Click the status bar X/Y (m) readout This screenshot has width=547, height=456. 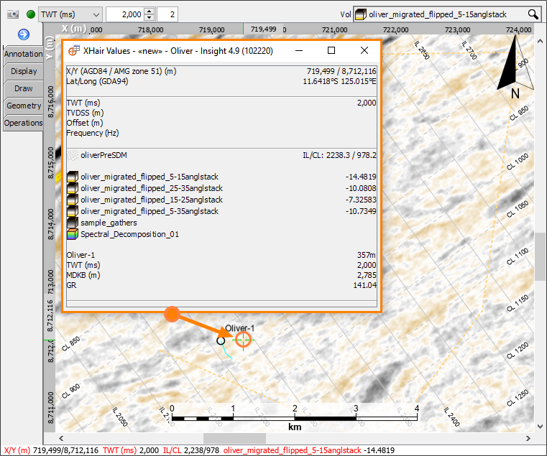[x=51, y=450]
